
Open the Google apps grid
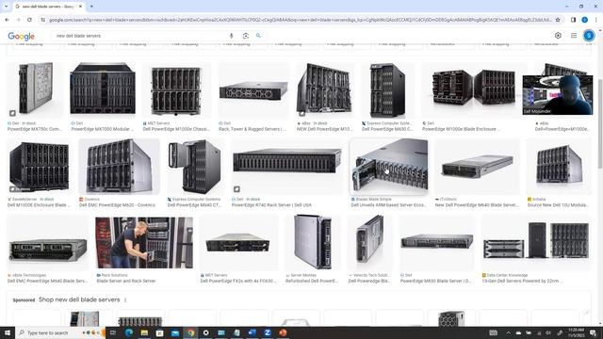574,36
